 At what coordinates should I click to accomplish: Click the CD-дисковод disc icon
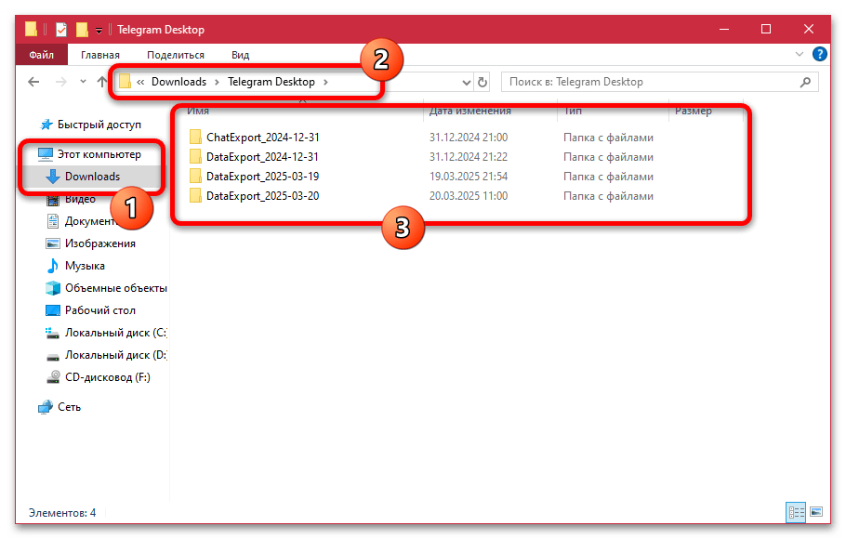point(53,377)
